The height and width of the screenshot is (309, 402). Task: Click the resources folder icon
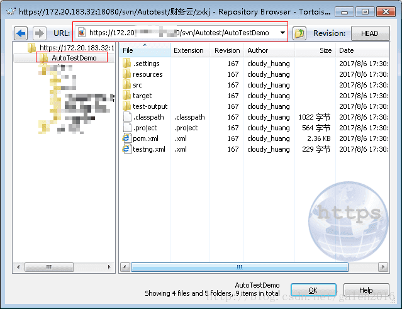[126, 74]
